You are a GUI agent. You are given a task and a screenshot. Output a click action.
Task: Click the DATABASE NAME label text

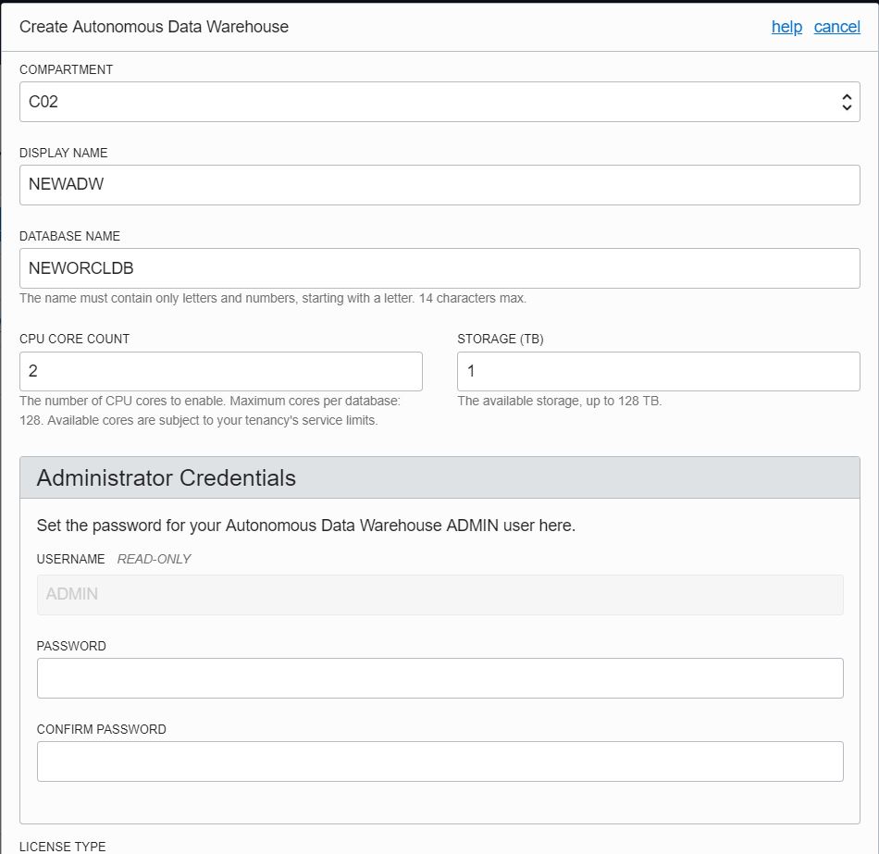[x=69, y=236]
